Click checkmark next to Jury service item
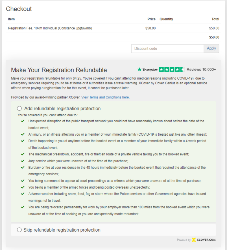The width and height of the screenshot is (227, 250). tap(23, 161)
